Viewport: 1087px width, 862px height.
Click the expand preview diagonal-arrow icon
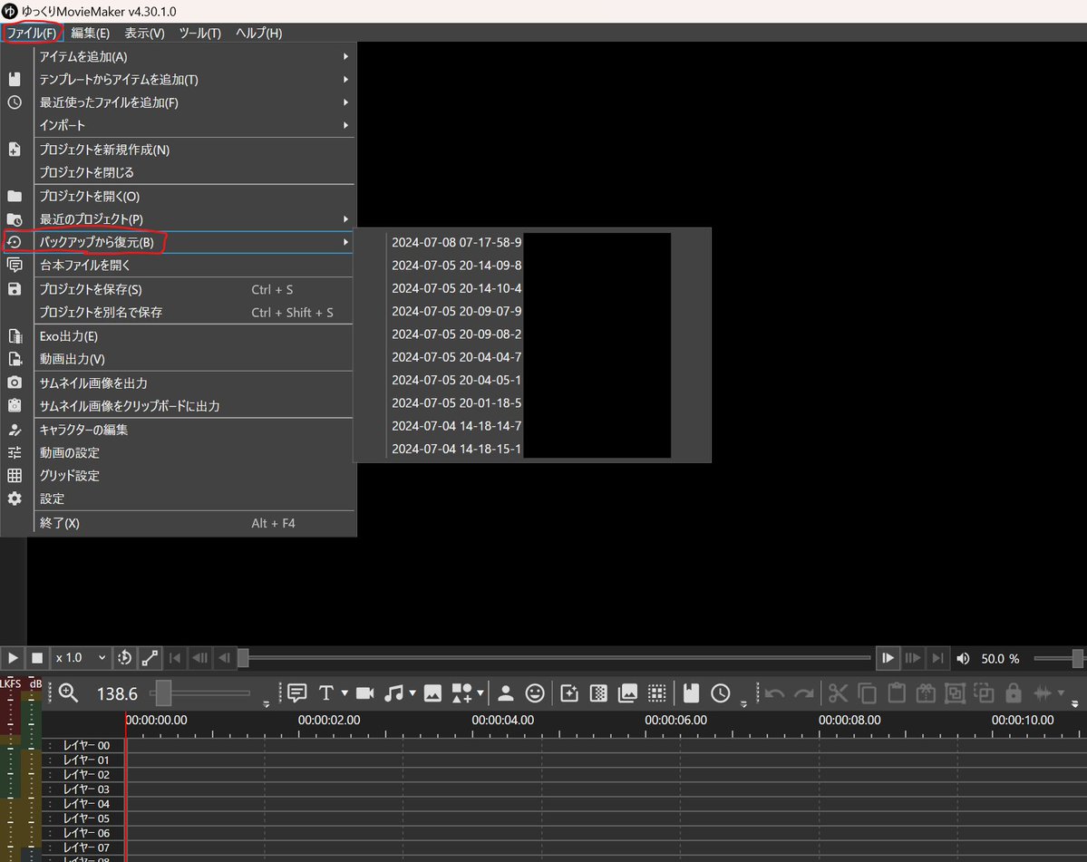click(150, 657)
